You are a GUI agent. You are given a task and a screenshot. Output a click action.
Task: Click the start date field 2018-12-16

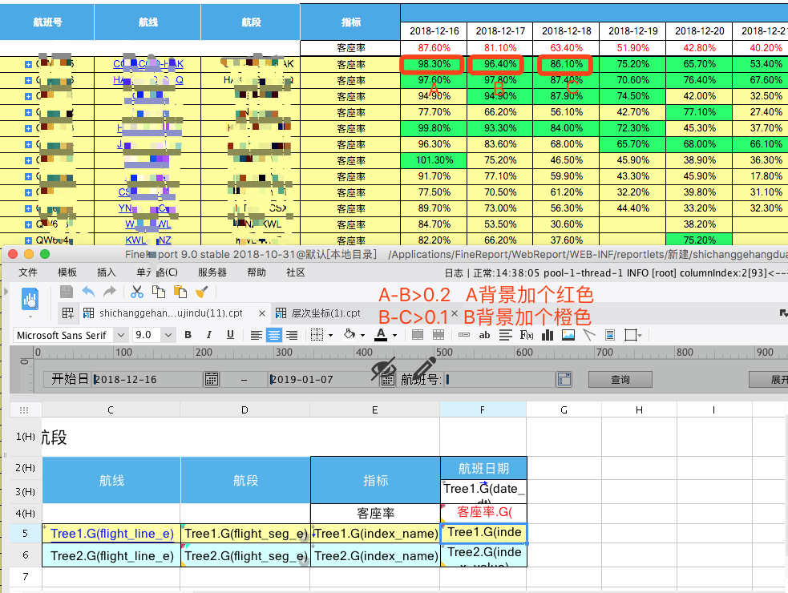148,379
